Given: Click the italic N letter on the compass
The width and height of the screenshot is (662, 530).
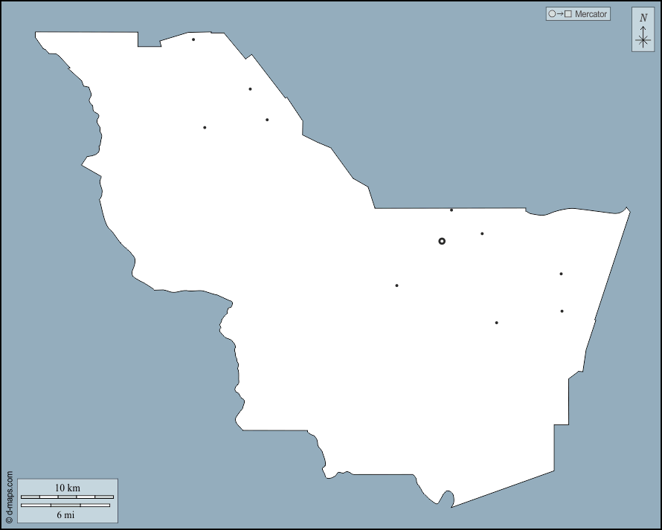Looking at the screenshot, I should pyautogui.click(x=643, y=18).
